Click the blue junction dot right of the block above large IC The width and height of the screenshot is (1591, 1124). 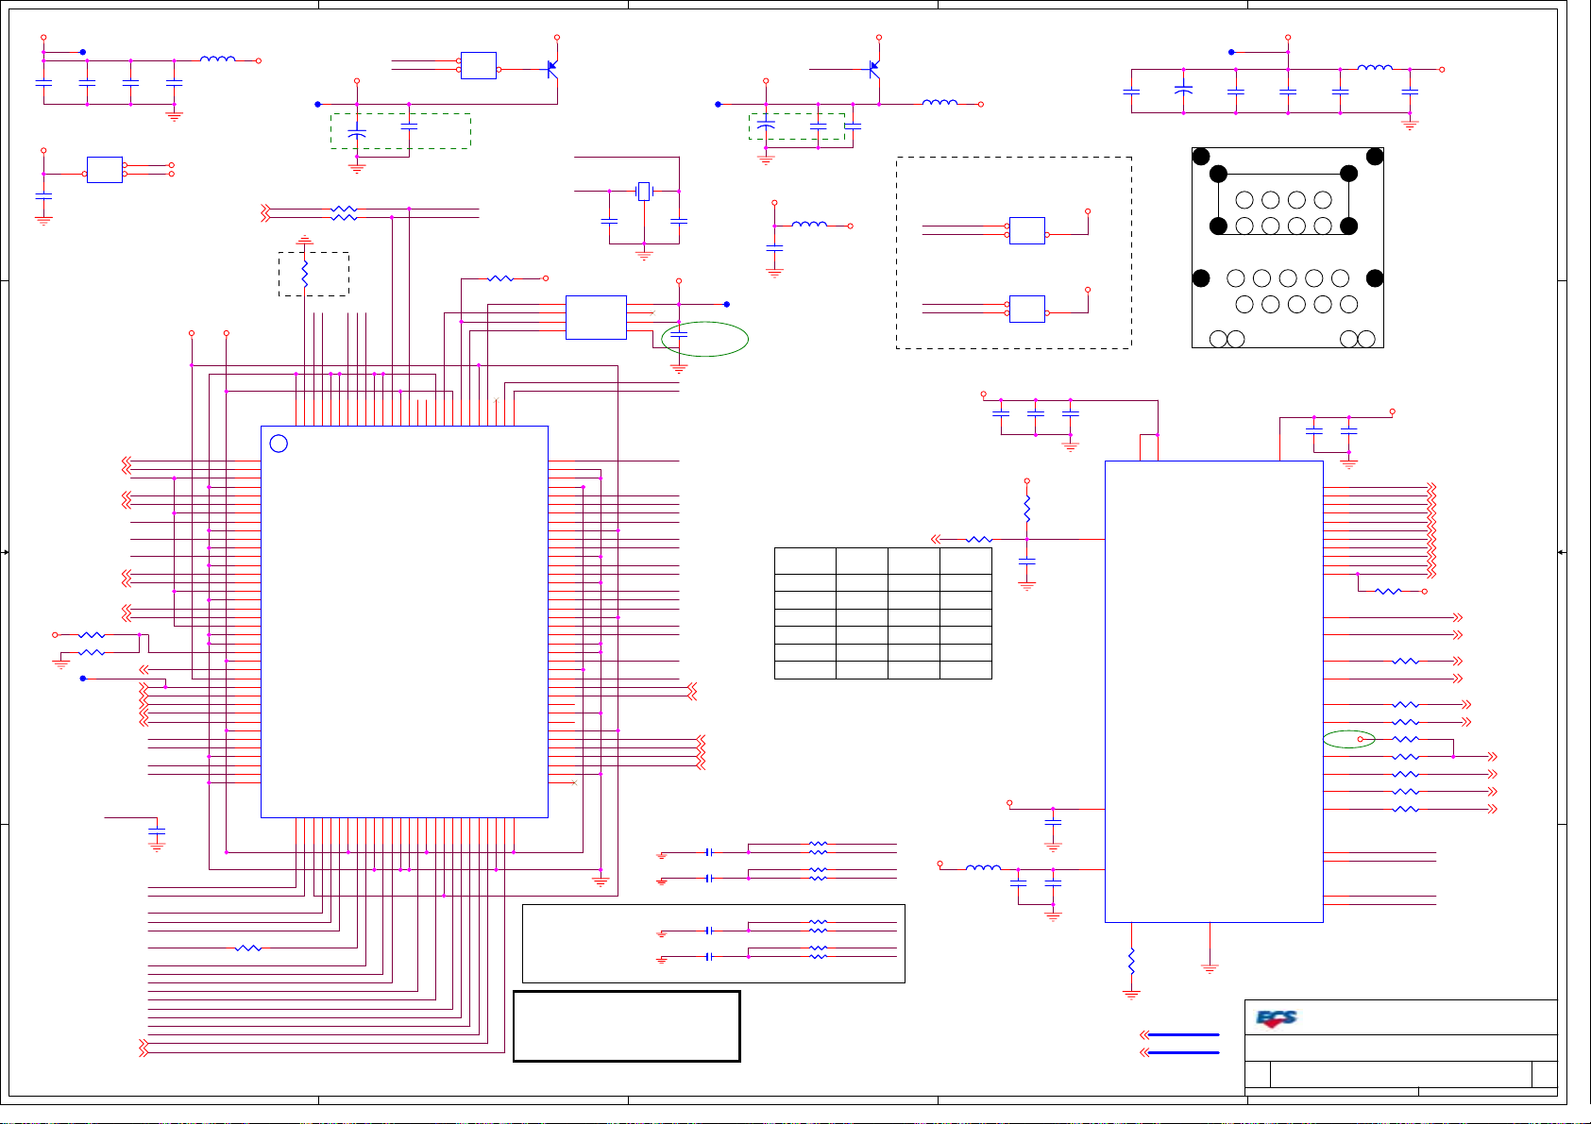click(x=726, y=304)
